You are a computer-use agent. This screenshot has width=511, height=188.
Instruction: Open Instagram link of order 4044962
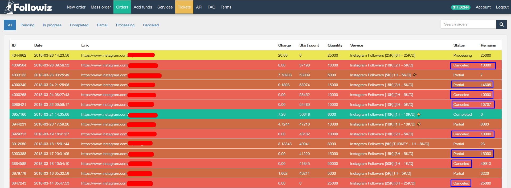pos(118,55)
